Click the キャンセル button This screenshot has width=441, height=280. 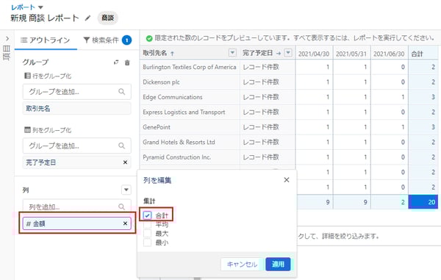(242, 265)
